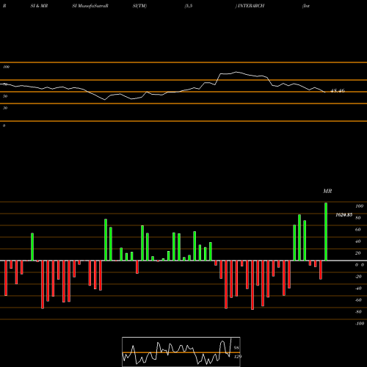Click the MunafaSutra title text
The height and width of the screenshot is (367, 367).
click(92, 6)
